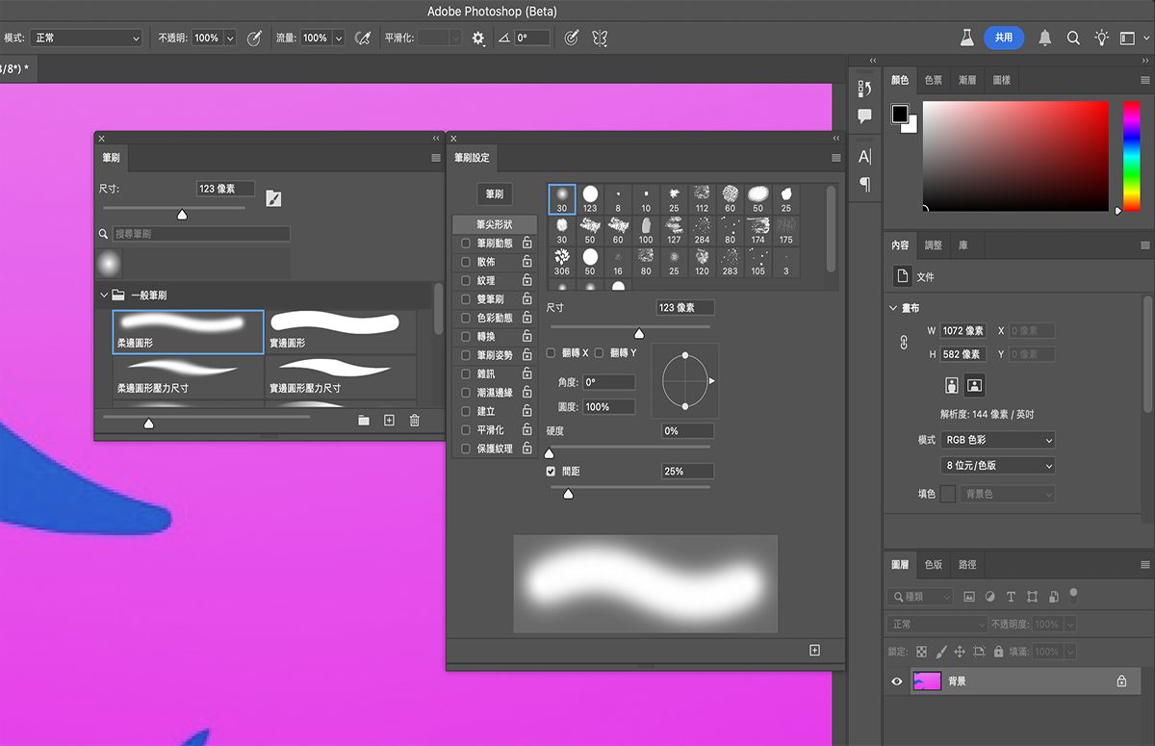Open the notifications bell icon
The height and width of the screenshot is (746, 1155).
click(1044, 38)
